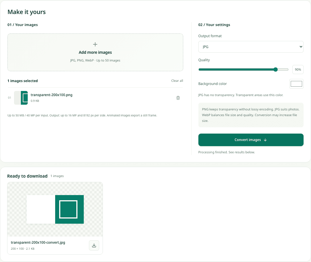Delete transparent-200x100.png with the trash icon
311x262 pixels.
(x=178, y=98)
